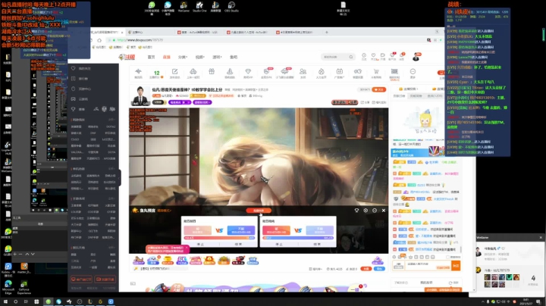The image size is (546, 306).
Task: Open the streamer avatar beside the stream title
Action: pos(140,95)
